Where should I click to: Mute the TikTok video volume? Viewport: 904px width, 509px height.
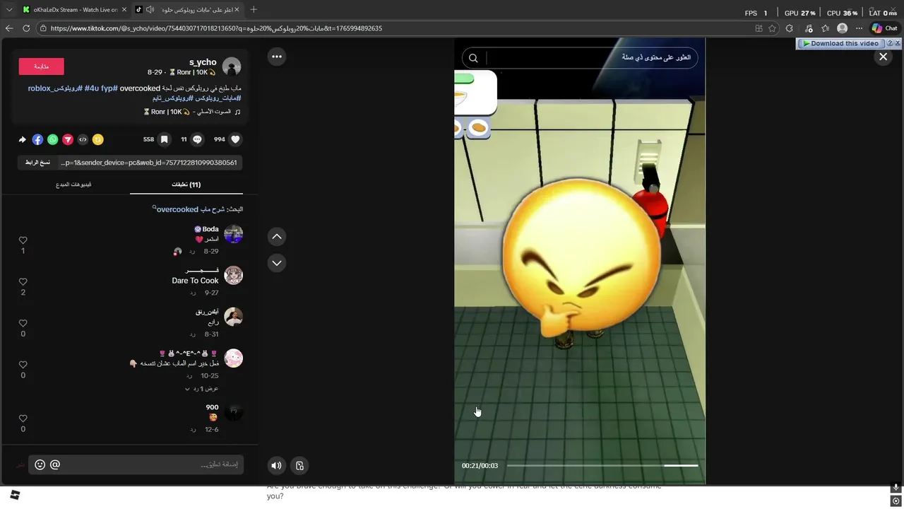[x=276, y=465]
